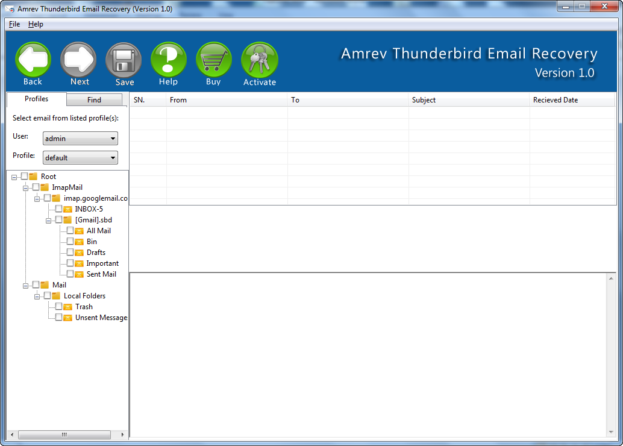The image size is (623, 446).
Task: Click the INBOX-5 envelope icon
Action: pos(68,209)
